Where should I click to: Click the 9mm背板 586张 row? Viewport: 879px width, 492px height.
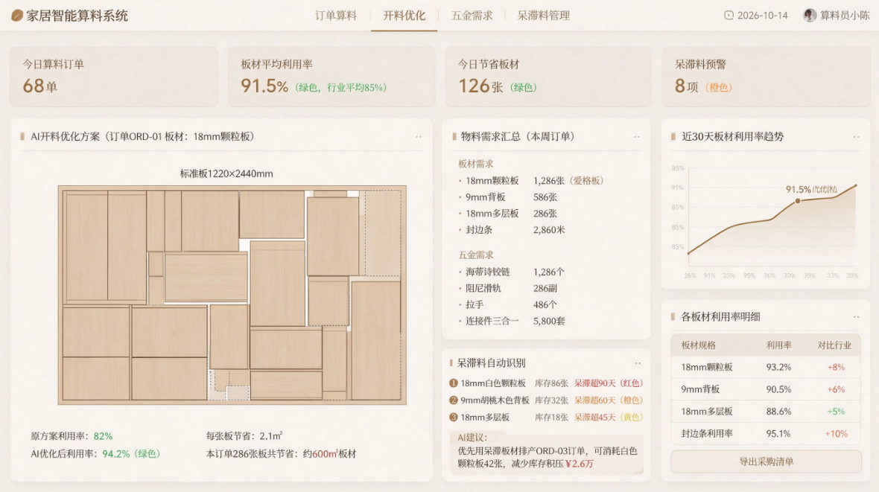508,197
